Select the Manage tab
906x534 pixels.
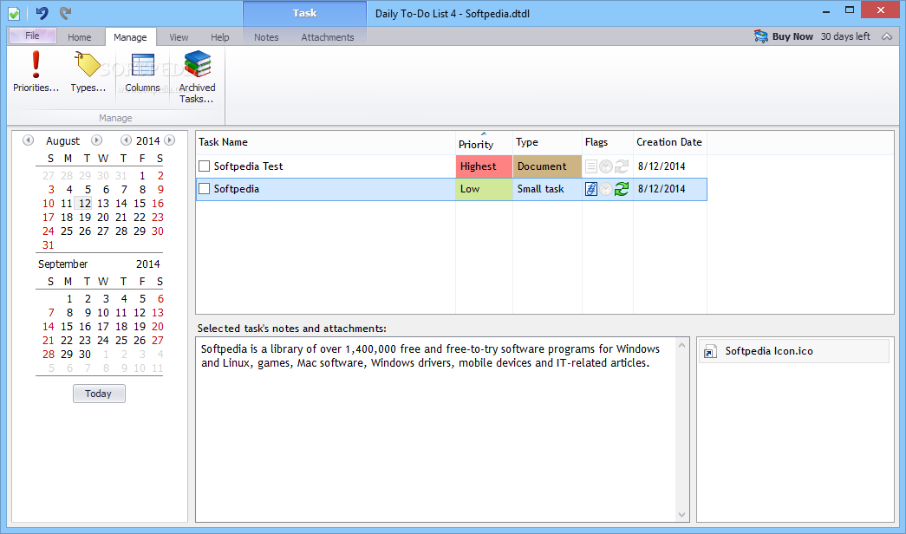pyautogui.click(x=130, y=37)
